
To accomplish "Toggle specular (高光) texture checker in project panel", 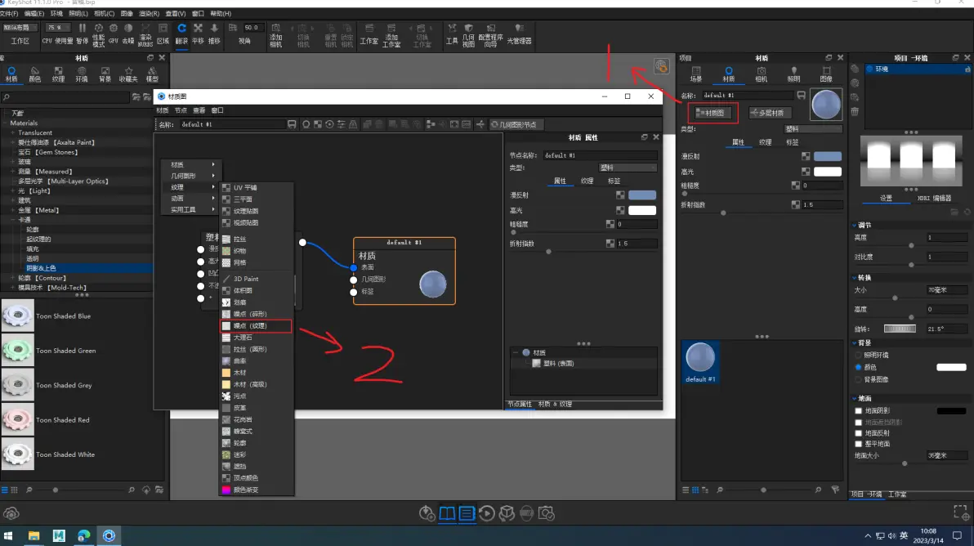I will pyautogui.click(x=806, y=172).
